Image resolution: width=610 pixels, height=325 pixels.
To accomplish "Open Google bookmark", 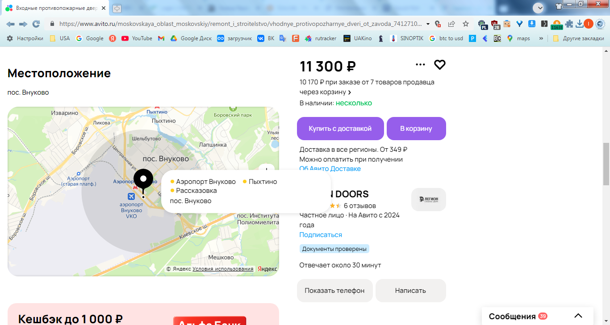I will tap(90, 38).
